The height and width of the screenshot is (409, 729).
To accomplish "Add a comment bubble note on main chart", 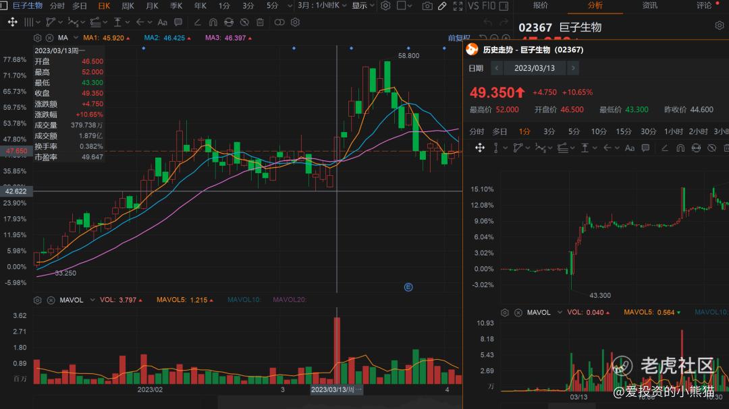I will (178, 22).
